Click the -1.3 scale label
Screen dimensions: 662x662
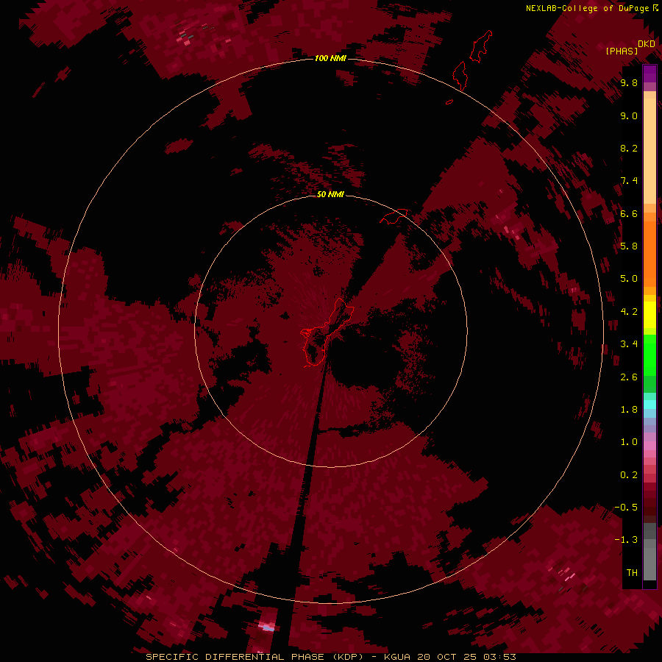click(x=626, y=540)
